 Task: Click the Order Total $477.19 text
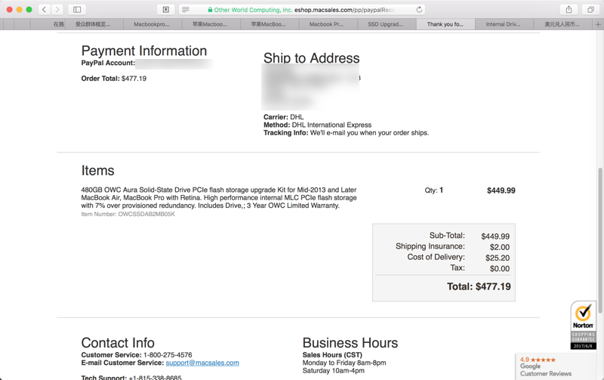114,79
